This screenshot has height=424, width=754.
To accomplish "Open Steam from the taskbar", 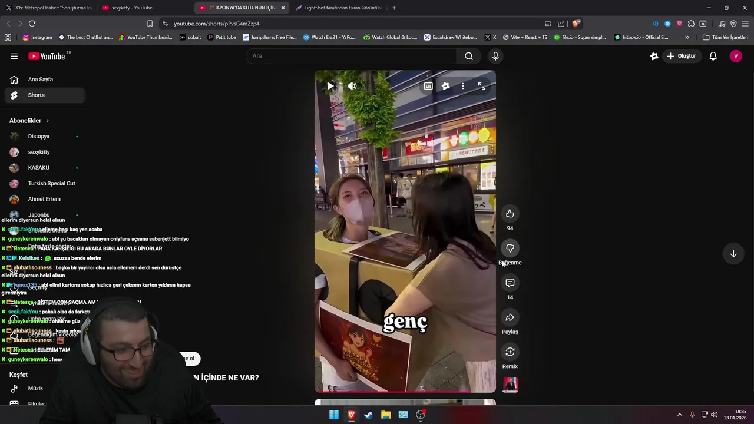I will [368, 415].
